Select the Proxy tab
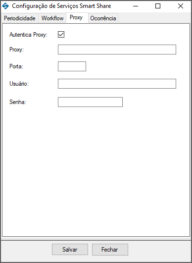 tap(77, 17)
